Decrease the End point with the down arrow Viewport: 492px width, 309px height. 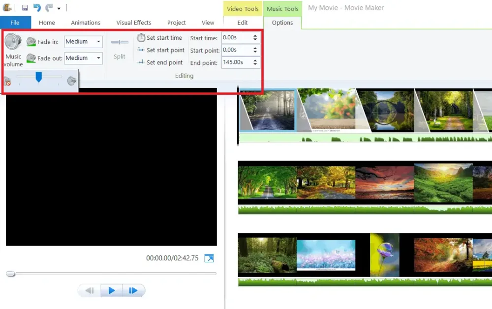255,64
